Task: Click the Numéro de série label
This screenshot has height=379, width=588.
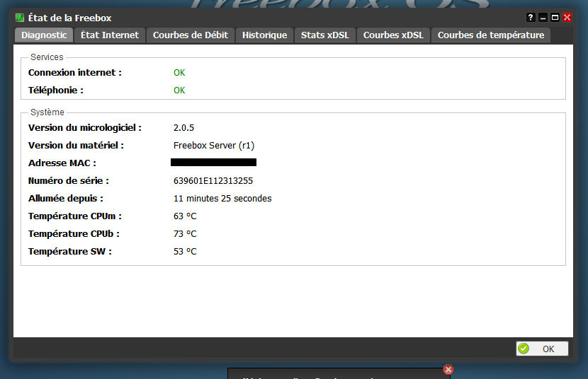Action: click(69, 181)
